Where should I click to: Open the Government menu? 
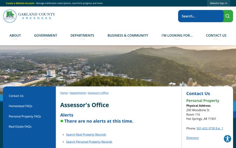coord(45,36)
